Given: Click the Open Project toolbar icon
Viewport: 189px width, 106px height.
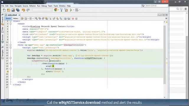Looking at the screenshot, I should pos(13,10).
